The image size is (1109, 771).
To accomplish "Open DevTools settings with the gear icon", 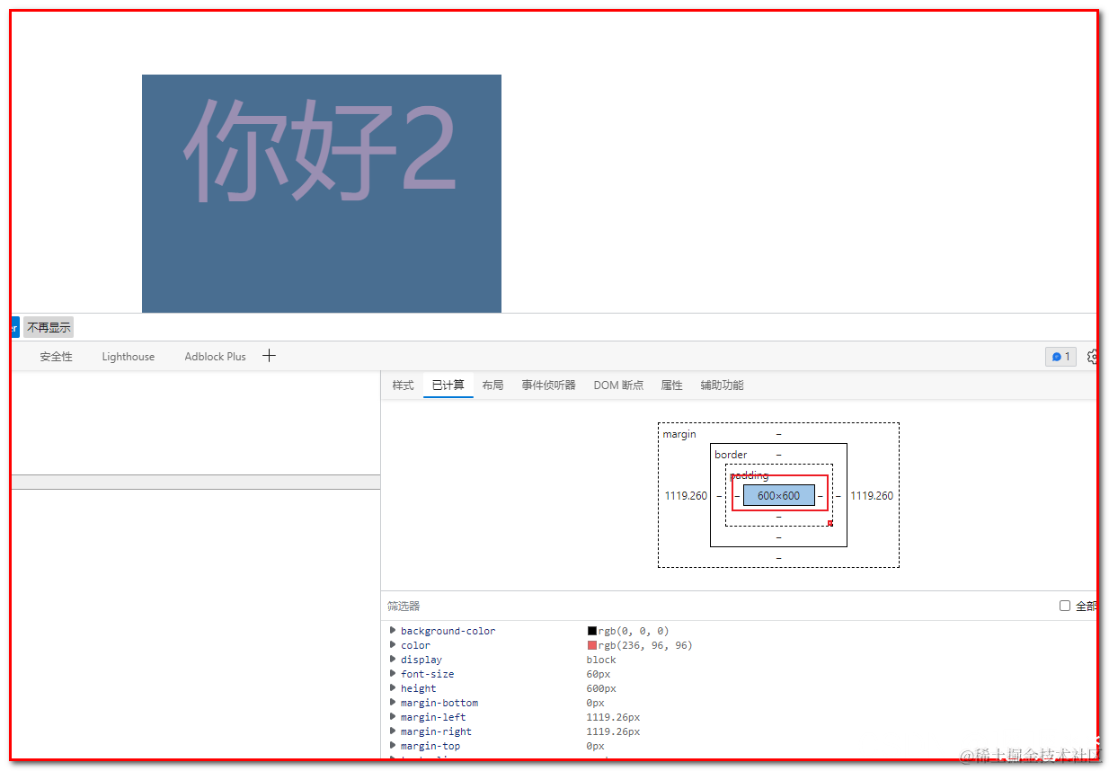I will 1092,356.
